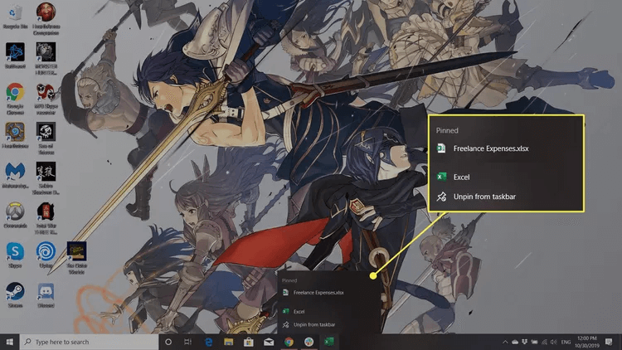Choose Unpin from taskbar in small jump list
This screenshot has height=350, width=622.
point(309,324)
